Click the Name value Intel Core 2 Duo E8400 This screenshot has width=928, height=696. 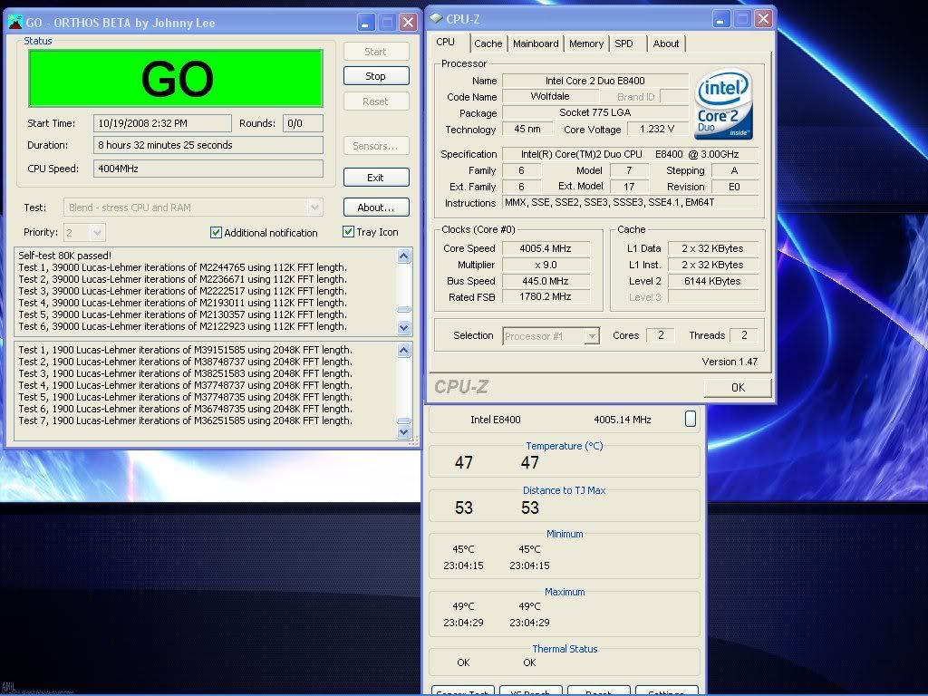pyautogui.click(x=595, y=81)
